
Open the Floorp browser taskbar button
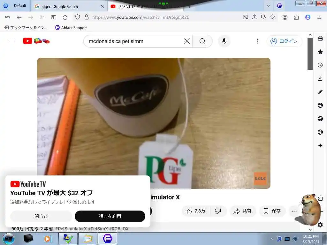click(x=107, y=239)
